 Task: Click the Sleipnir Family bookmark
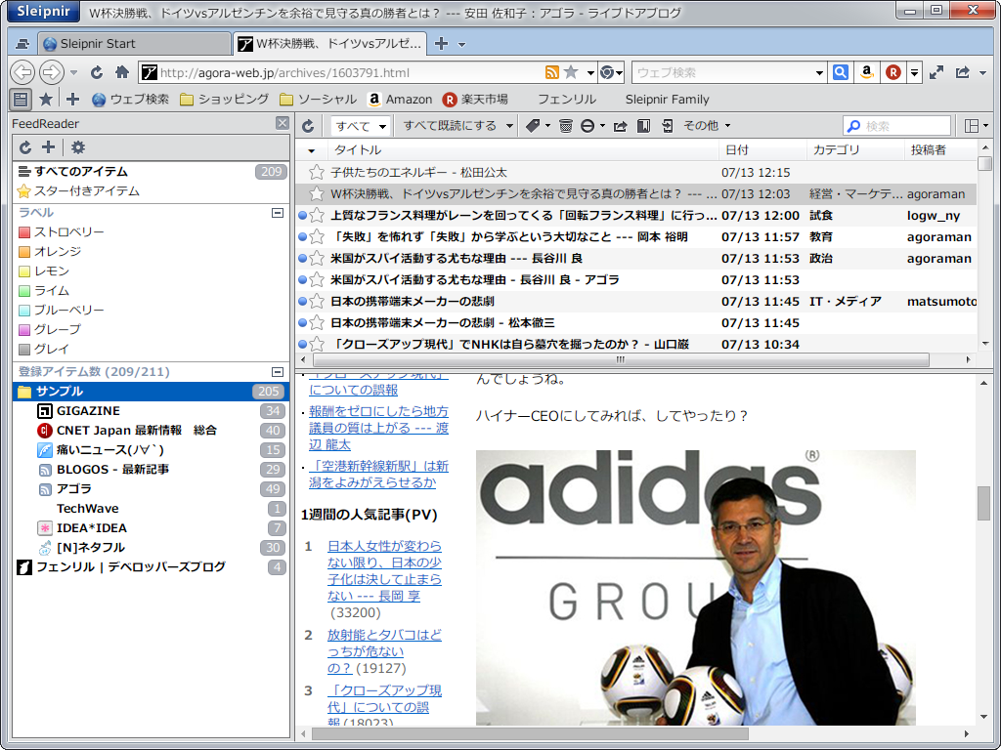click(667, 99)
